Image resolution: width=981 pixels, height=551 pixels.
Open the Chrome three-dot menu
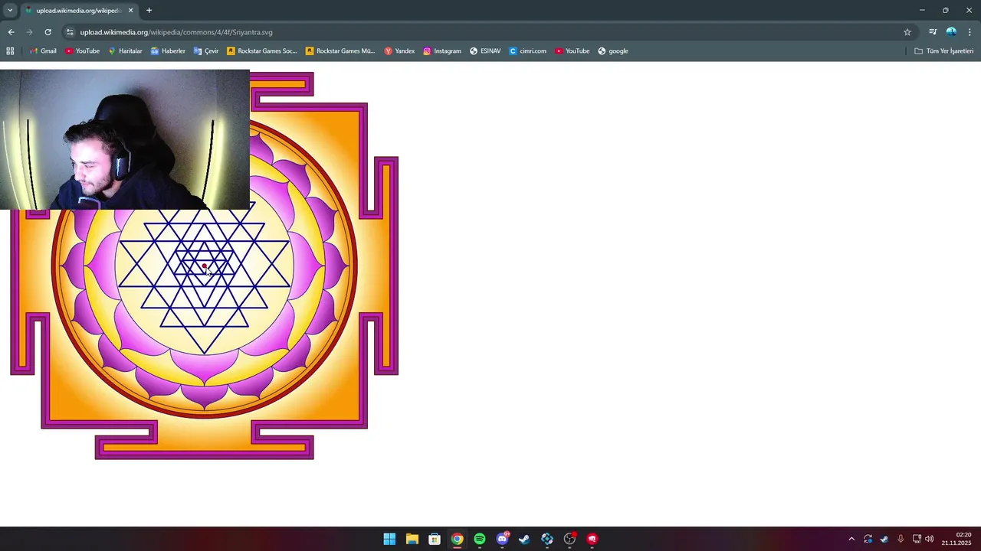click(x=970, y=32)
